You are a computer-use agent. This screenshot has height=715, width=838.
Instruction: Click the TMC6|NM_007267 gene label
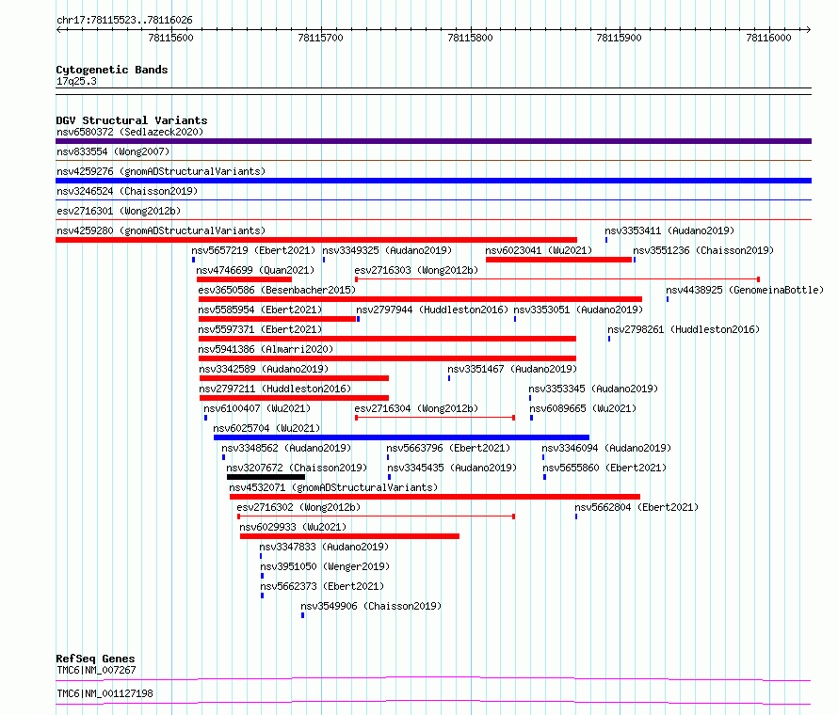pos(96,670)
